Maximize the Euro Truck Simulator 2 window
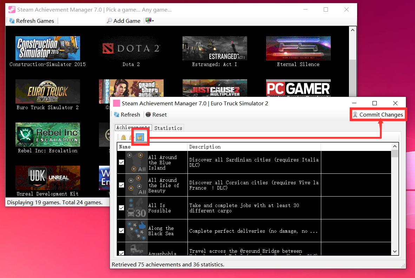Image resolution: width=415 pixels, height=278 pixels. pos(375,103)
